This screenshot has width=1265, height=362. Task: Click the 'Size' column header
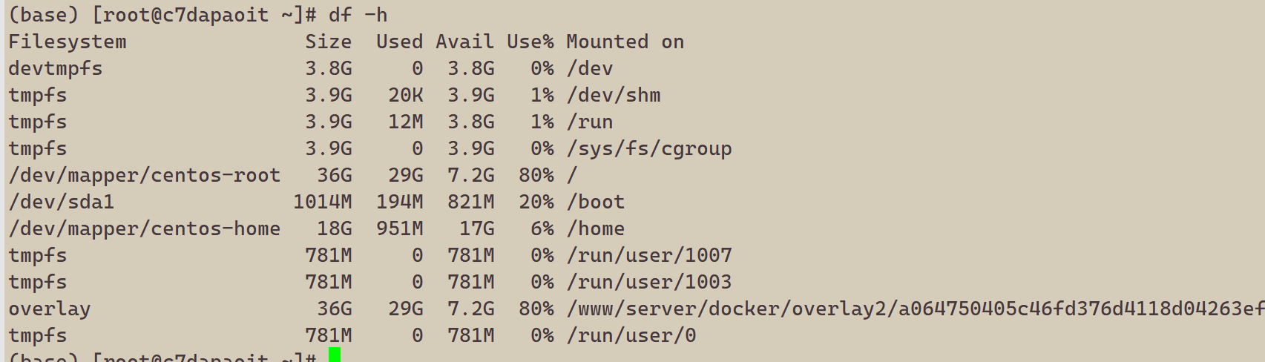(328, 42)
